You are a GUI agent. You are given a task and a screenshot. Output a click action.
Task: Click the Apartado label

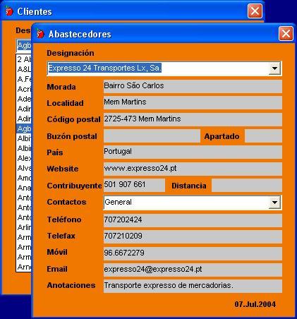[222, 136]
